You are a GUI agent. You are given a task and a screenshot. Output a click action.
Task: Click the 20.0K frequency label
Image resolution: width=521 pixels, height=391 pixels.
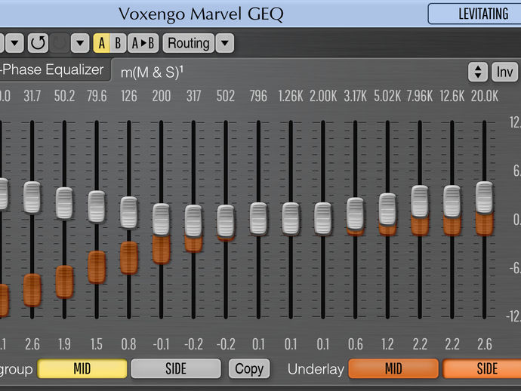click(x=485, y=97)
